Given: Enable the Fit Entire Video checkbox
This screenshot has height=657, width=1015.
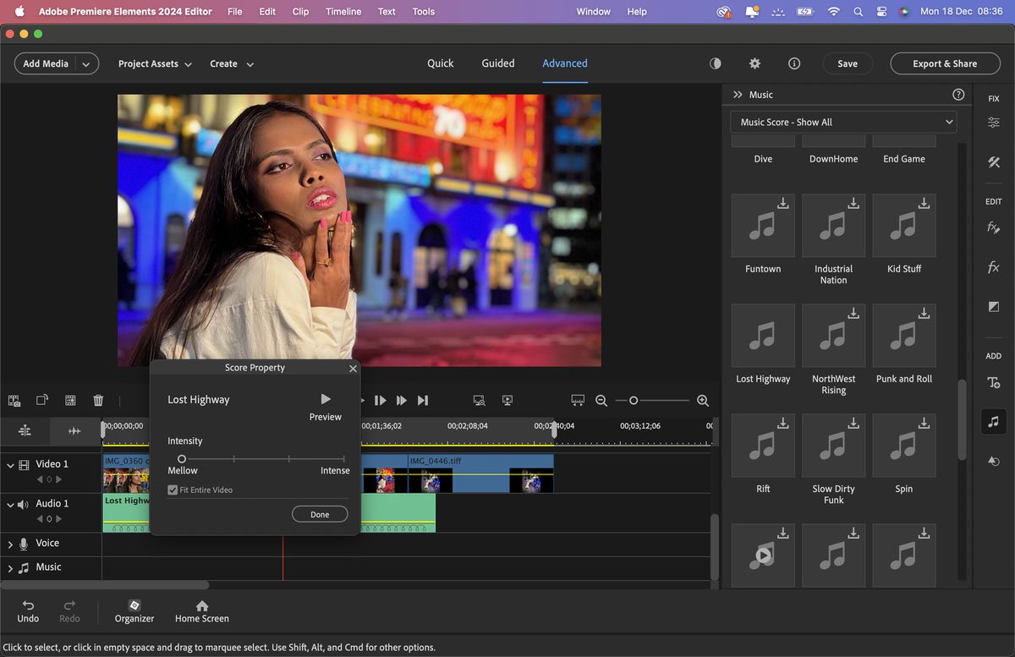Looking at the screenshot, I should tap(173, 490).
